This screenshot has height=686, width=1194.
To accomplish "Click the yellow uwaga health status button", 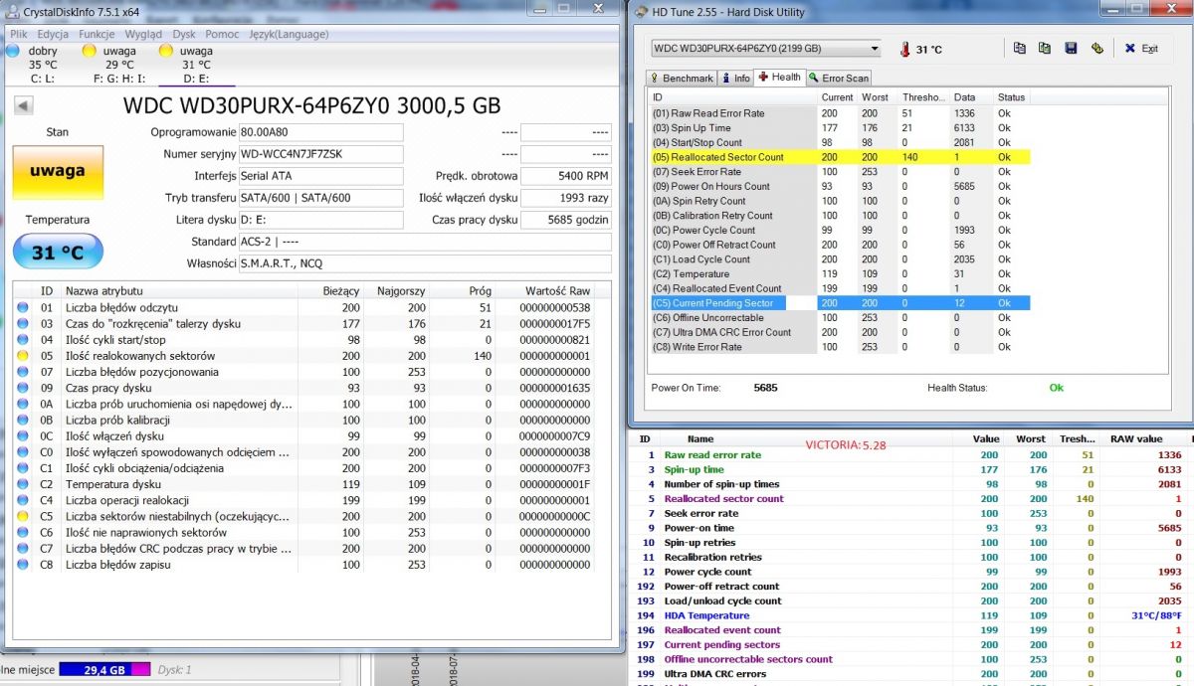I will [57, 171].
